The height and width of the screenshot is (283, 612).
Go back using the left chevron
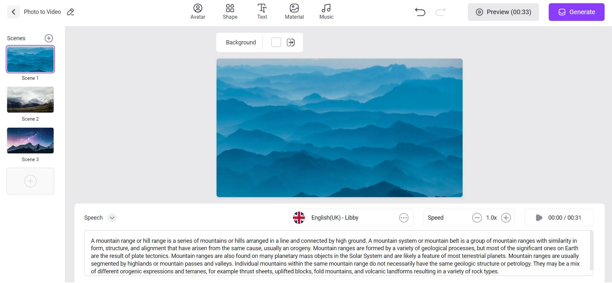(13, 12)
